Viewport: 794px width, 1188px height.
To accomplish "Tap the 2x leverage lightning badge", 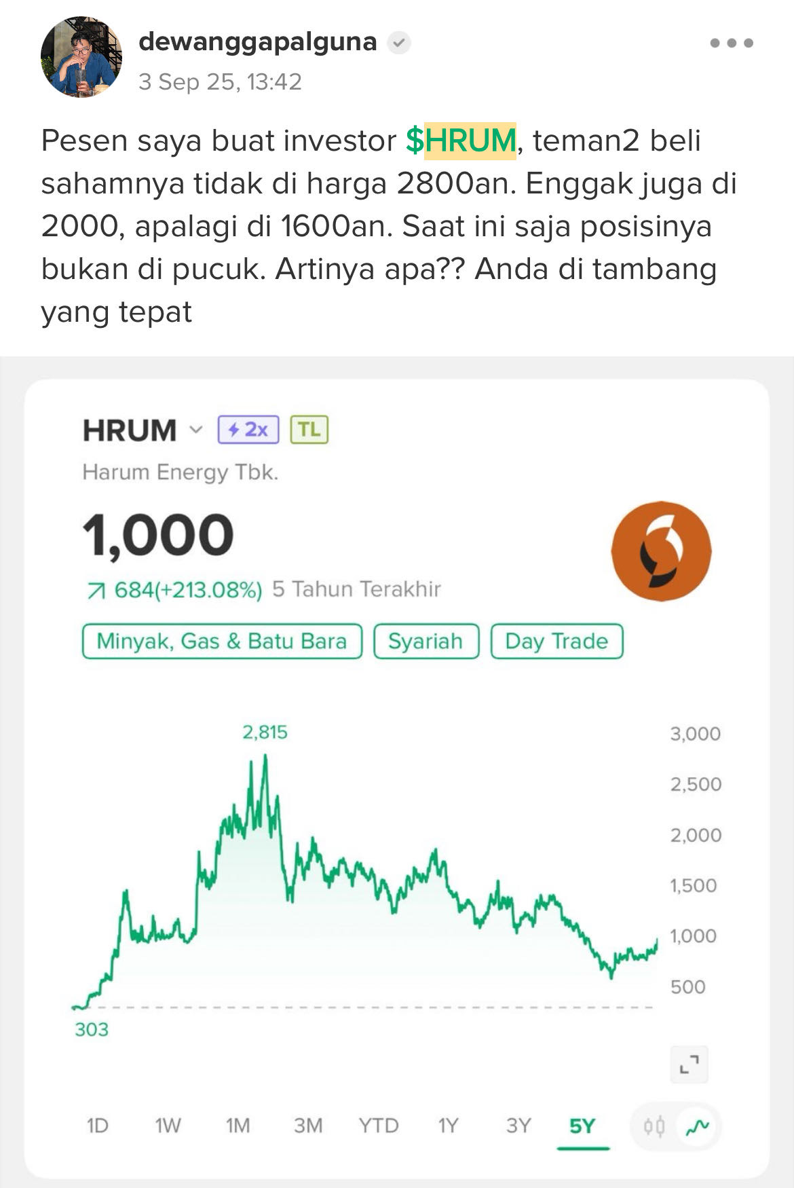I will tap(248, 430).
